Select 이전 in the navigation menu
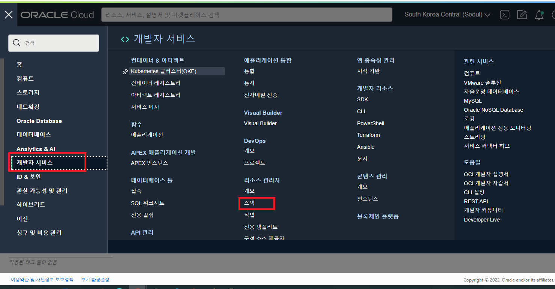This screenshot has width=555, height=289. coord(22,219)
